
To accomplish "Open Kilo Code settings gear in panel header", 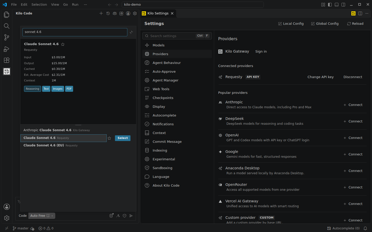I will pos(135,13).
